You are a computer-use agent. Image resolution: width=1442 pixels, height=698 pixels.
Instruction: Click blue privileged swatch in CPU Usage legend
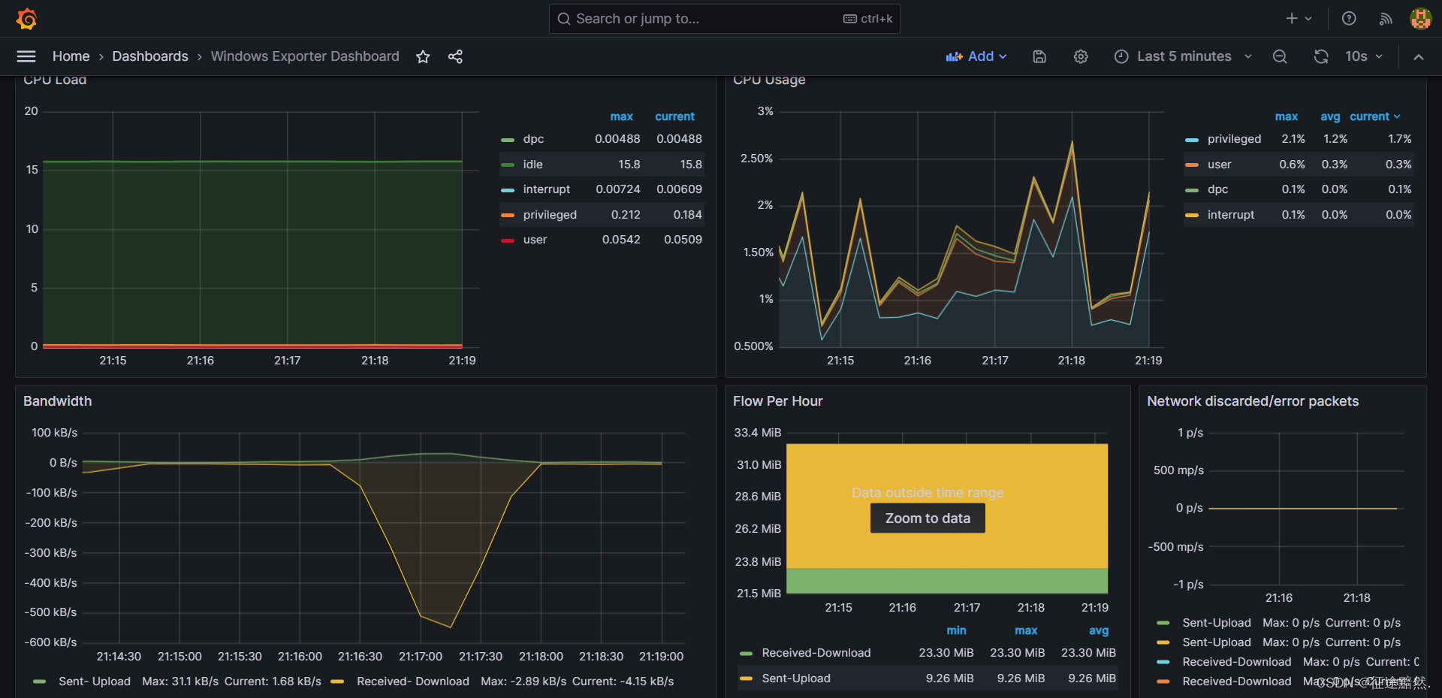(x=1192, y=140)
